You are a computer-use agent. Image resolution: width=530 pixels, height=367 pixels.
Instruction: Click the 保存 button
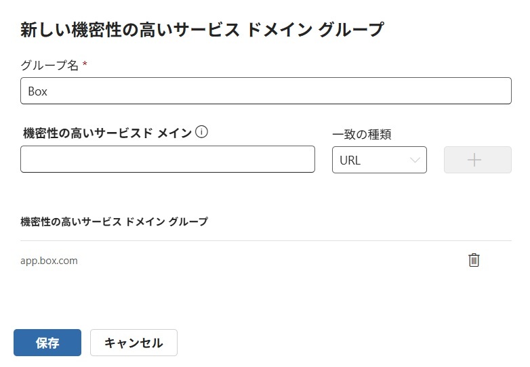pyautogui.click(x=47, y=343)
